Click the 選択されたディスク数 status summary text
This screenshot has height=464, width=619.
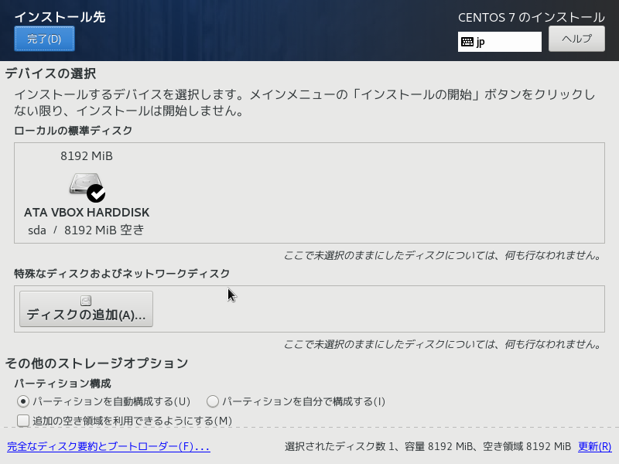pos(428,446)
